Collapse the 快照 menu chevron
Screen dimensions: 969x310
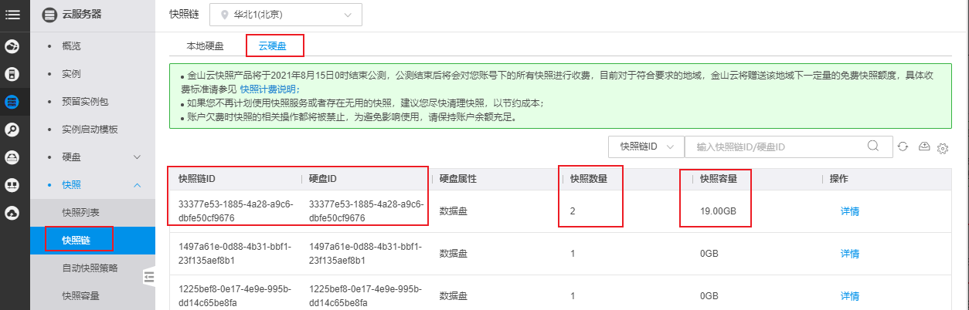click(x=138, y=185)
